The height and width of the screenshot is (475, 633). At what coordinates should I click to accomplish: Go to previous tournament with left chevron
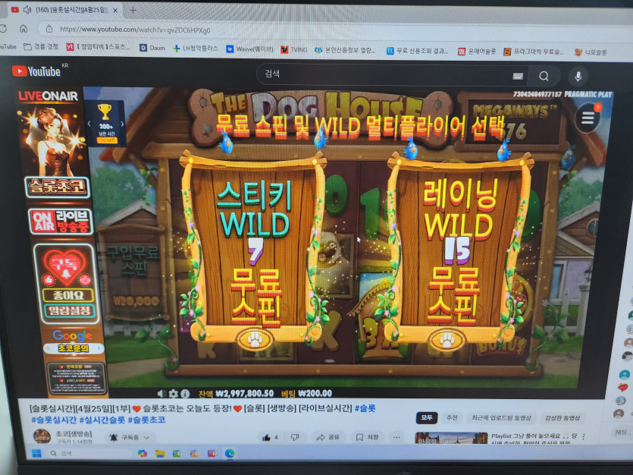pos(89,124)
